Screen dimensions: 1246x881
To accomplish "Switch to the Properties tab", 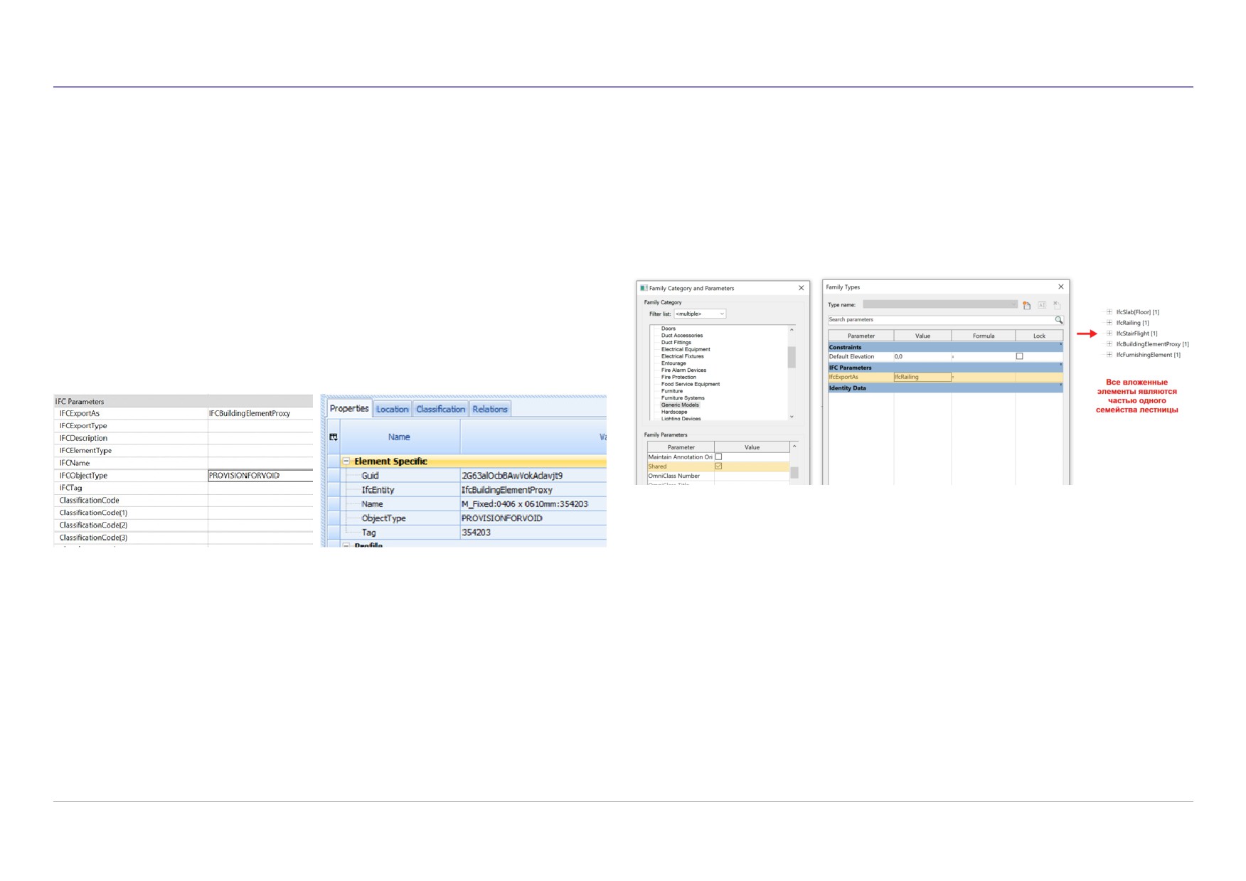I will pos(349,409).
